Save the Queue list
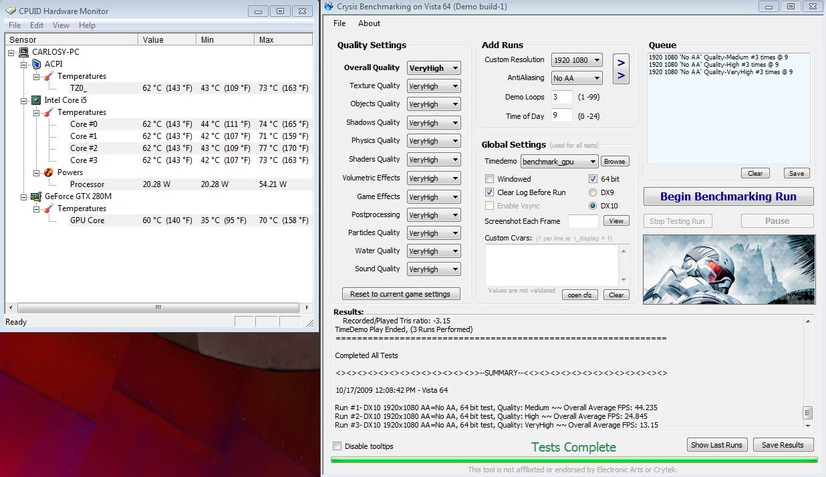The height and width of the screenshot is (477, 826). [797, 173]
